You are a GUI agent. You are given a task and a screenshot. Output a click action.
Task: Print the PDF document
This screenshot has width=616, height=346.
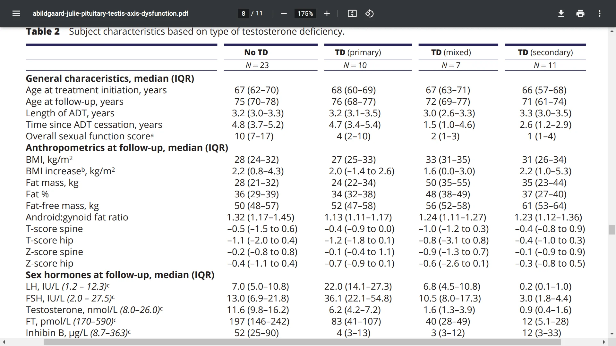pos(580,13)
